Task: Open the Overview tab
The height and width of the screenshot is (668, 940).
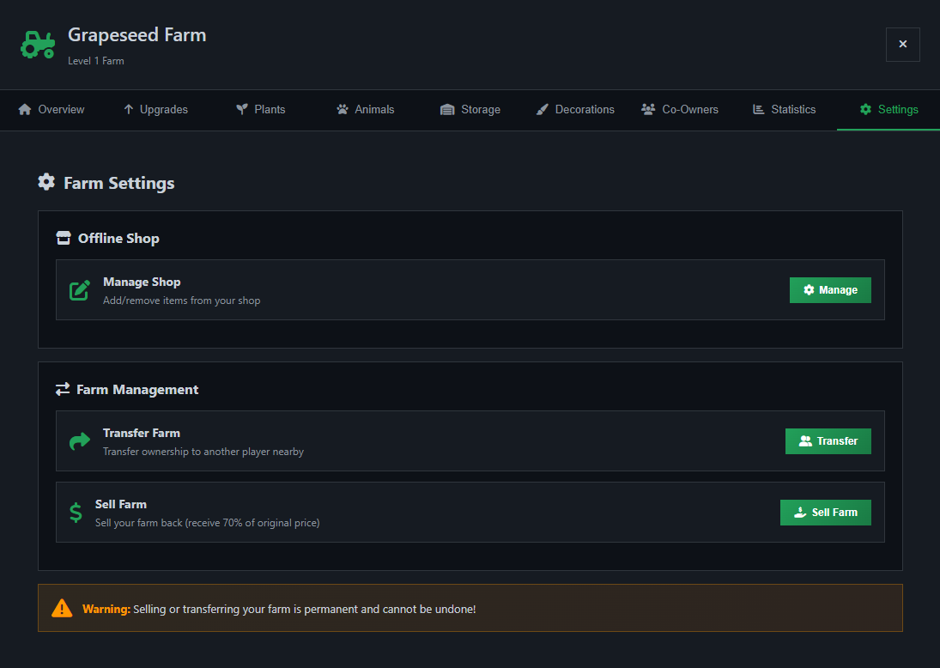Action: click(x=52, y=110)
